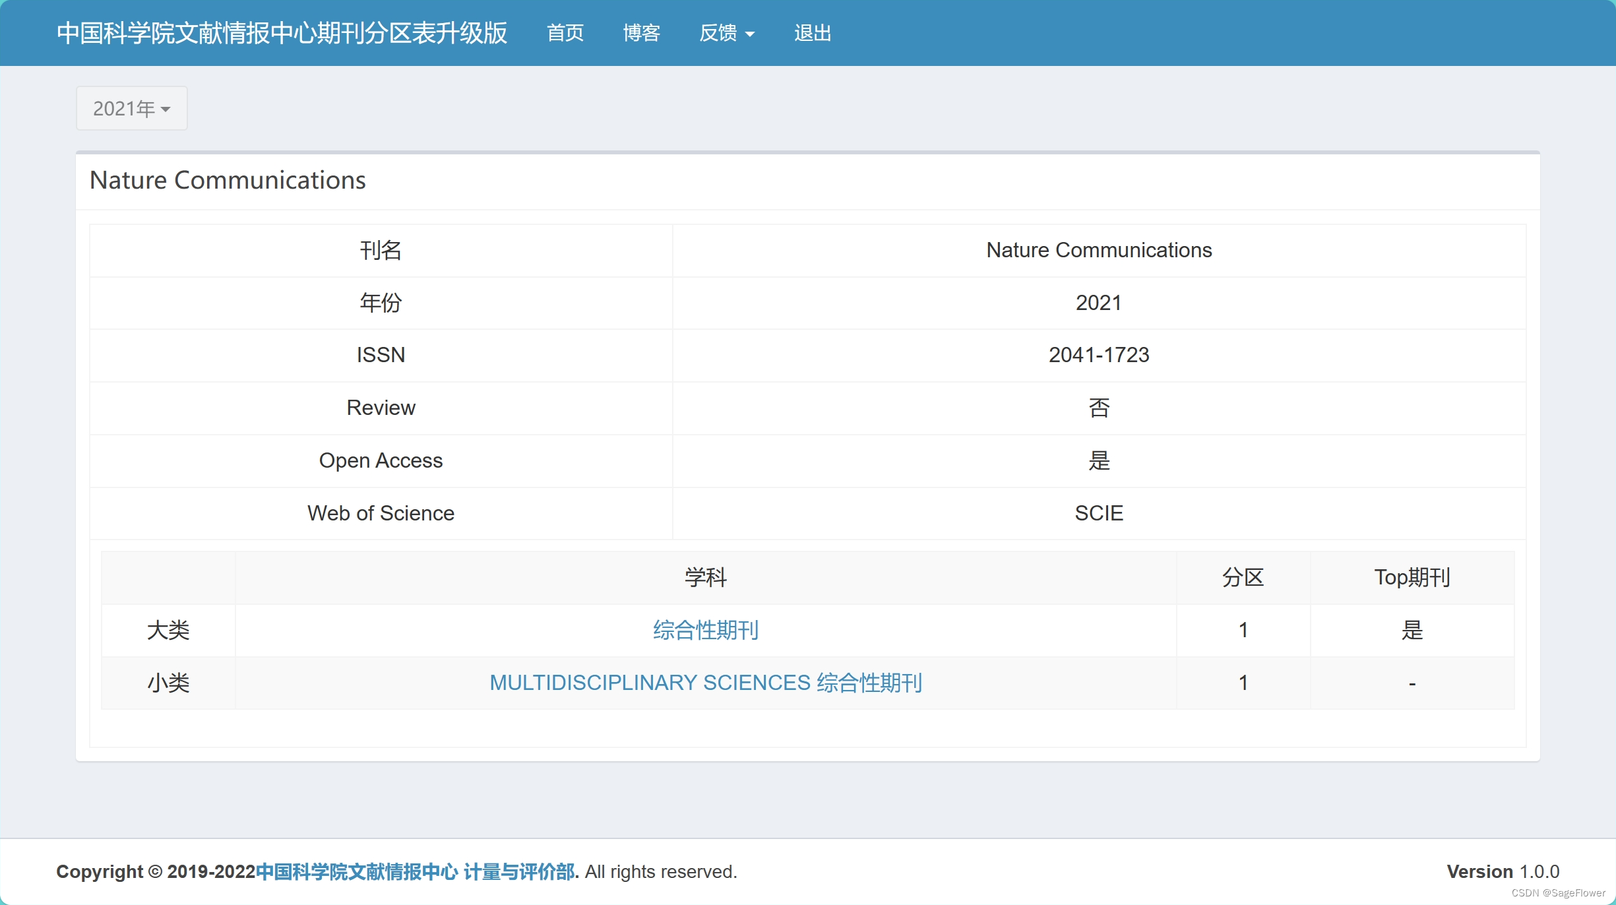Click the 分区 value 1 in 小类 row
1616x905 pixels.
(x=1243, y=683)
